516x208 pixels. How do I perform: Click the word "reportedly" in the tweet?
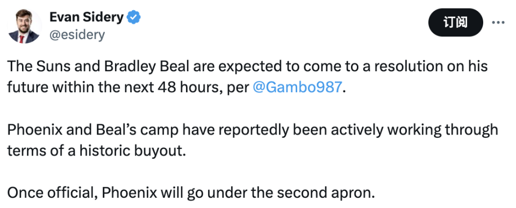coord(254,130)
